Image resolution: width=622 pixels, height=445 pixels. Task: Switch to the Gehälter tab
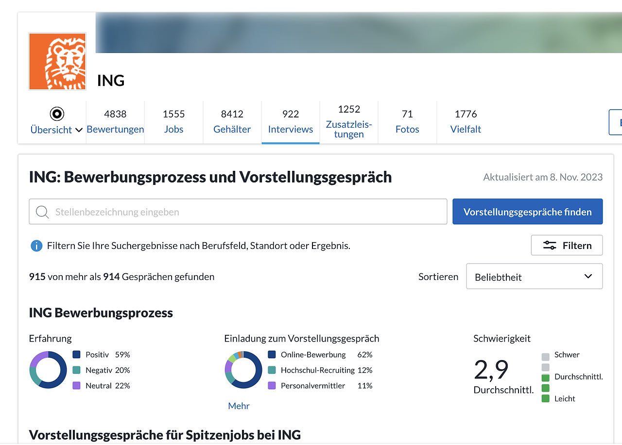232,122
